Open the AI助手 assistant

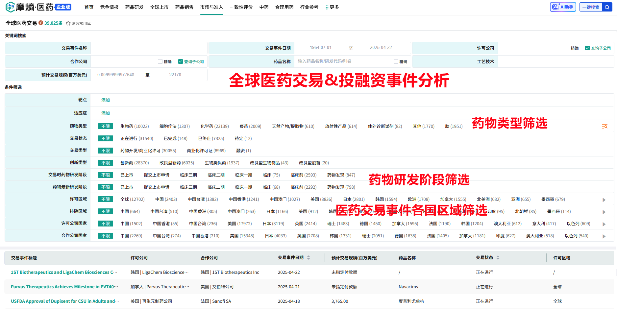[563, 7]
